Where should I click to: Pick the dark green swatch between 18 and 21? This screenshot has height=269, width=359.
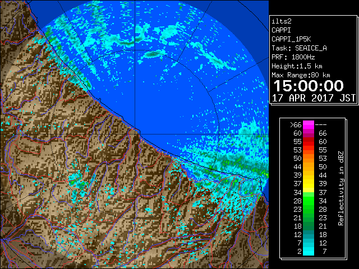(x=309, y=226)
